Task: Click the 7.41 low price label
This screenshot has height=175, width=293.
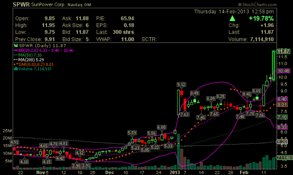Action: point(201,117)
